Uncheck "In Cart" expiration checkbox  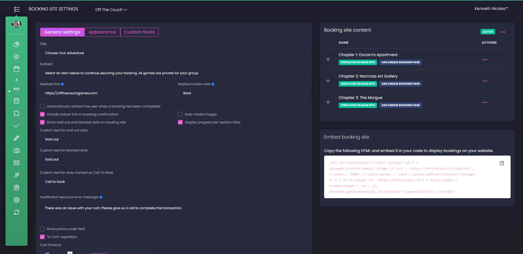click(x=42, y=237)
